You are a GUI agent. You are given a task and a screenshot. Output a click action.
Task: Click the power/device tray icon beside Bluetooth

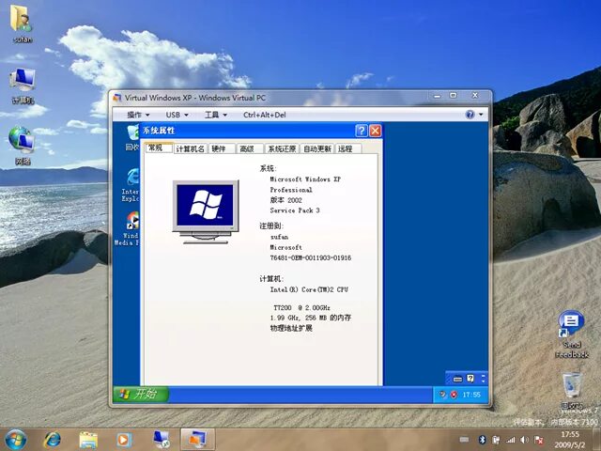496,440
